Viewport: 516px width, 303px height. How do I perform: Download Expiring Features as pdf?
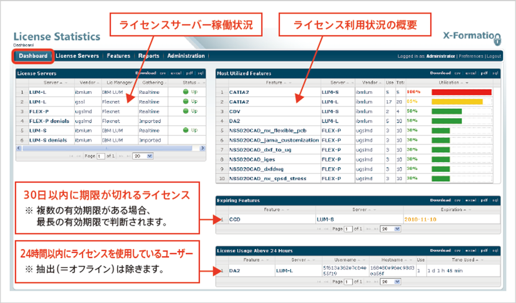pos(484,200)
